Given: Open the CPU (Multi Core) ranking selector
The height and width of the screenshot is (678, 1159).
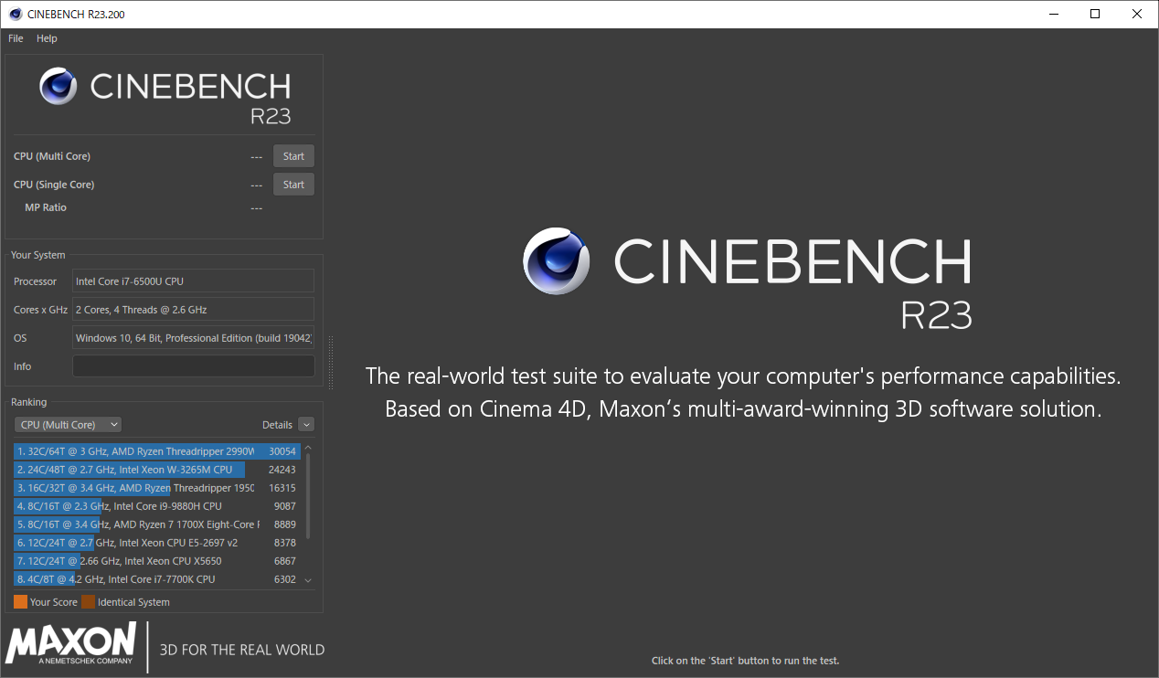Looking at the screenshot, I should point(68,424).
